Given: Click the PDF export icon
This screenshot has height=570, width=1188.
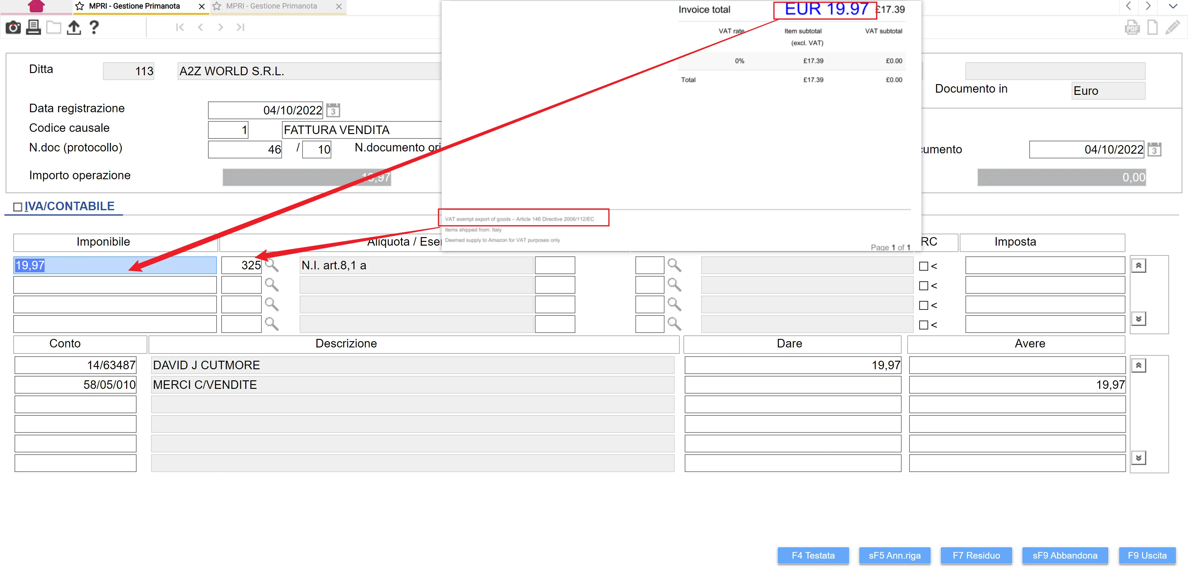Looking at the screenshot, I should tap(1131, 28).
